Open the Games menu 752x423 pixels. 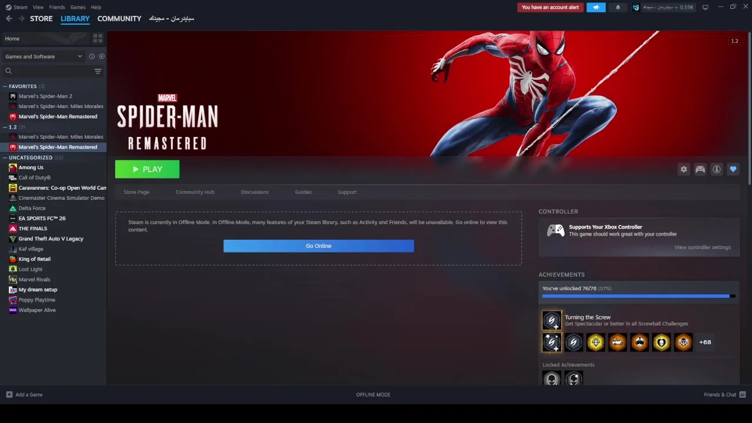pos(78,7)
